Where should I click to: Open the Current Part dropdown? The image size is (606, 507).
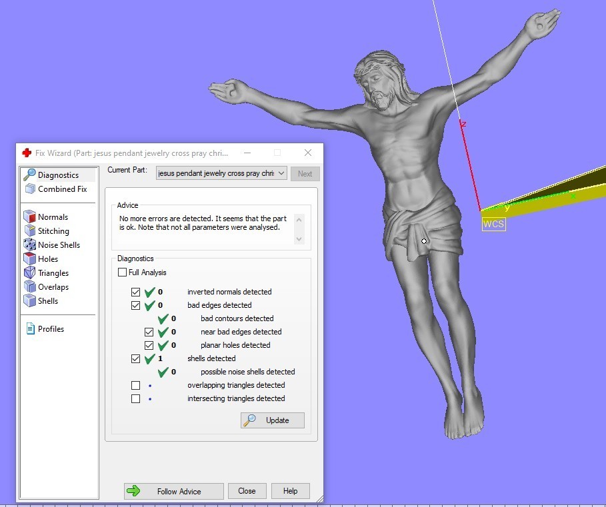coord(221,173)
